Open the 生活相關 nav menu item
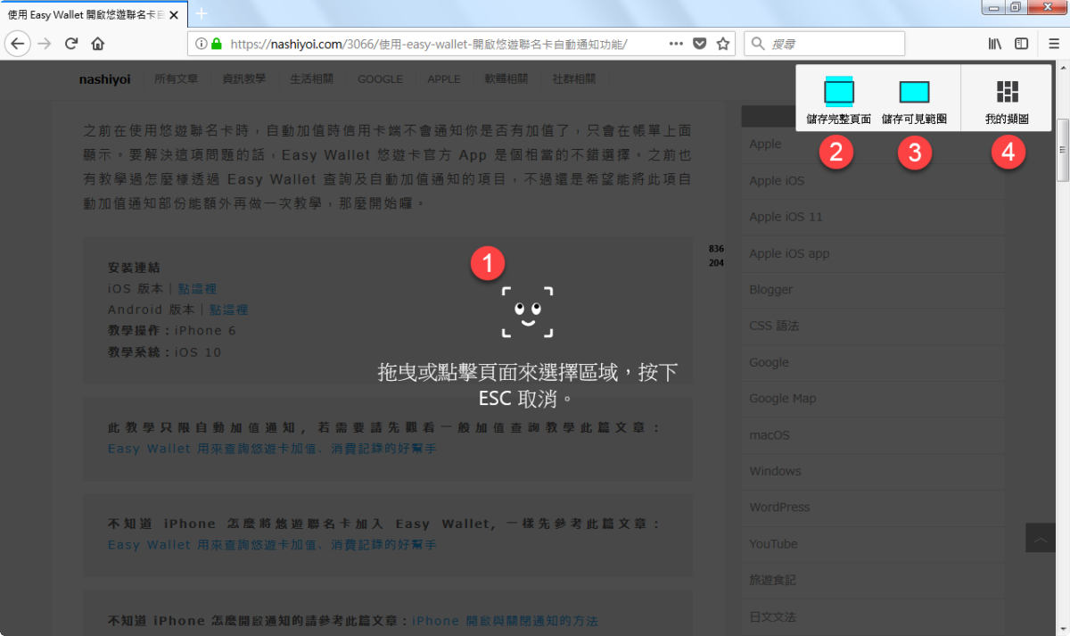This screenshot has height=636, width=1070. pyautogui.click(x=311, y=78)
